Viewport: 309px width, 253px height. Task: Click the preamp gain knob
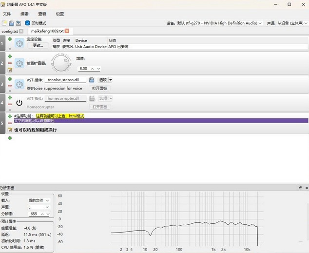[x=61, y=63]
